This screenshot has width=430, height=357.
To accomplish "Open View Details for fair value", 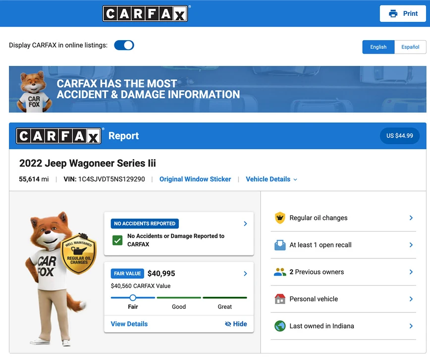I will 129,324.
